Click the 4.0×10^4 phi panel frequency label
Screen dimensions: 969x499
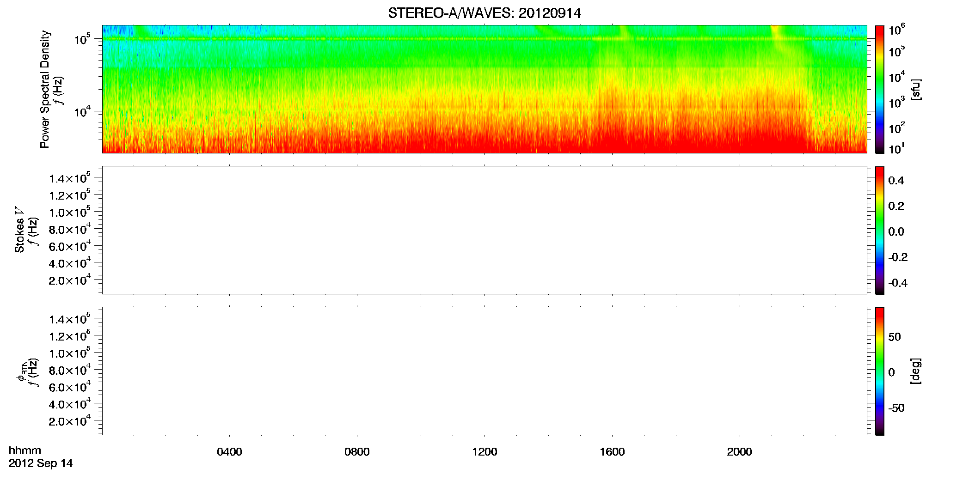(70, 403)
